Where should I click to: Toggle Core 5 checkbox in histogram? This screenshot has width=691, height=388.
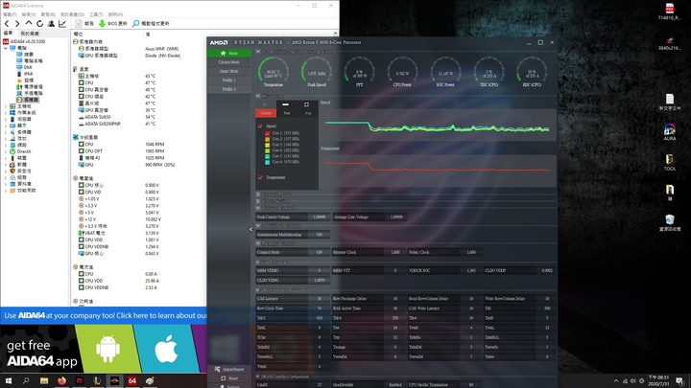click(x=267, y=156)
